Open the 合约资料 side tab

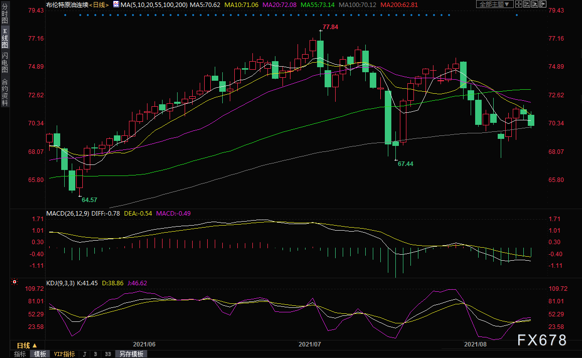[x=5, y=92]
